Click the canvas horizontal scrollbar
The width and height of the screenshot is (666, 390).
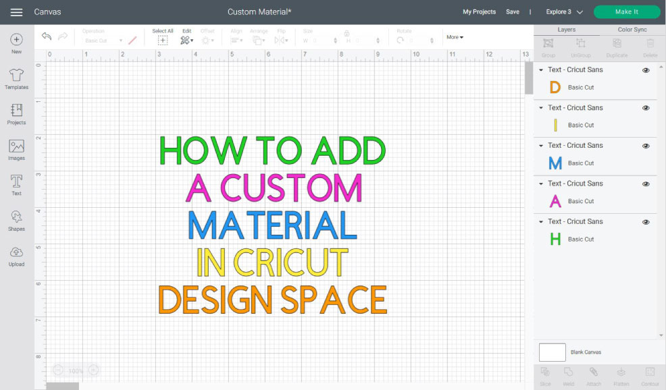[x=62, y=386]
